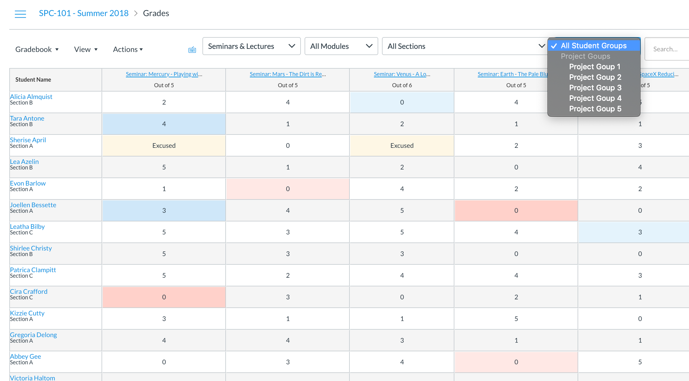
Task: Select Cira Crafford's red Mercury grade cell
Action: click(164, 297)
